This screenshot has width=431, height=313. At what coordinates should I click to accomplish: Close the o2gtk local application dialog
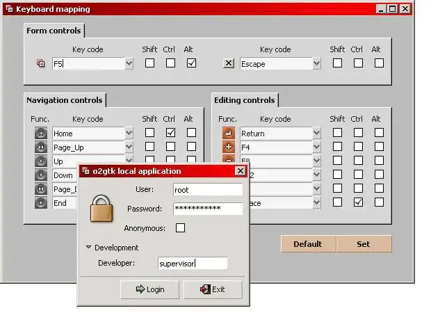[241, 171]
